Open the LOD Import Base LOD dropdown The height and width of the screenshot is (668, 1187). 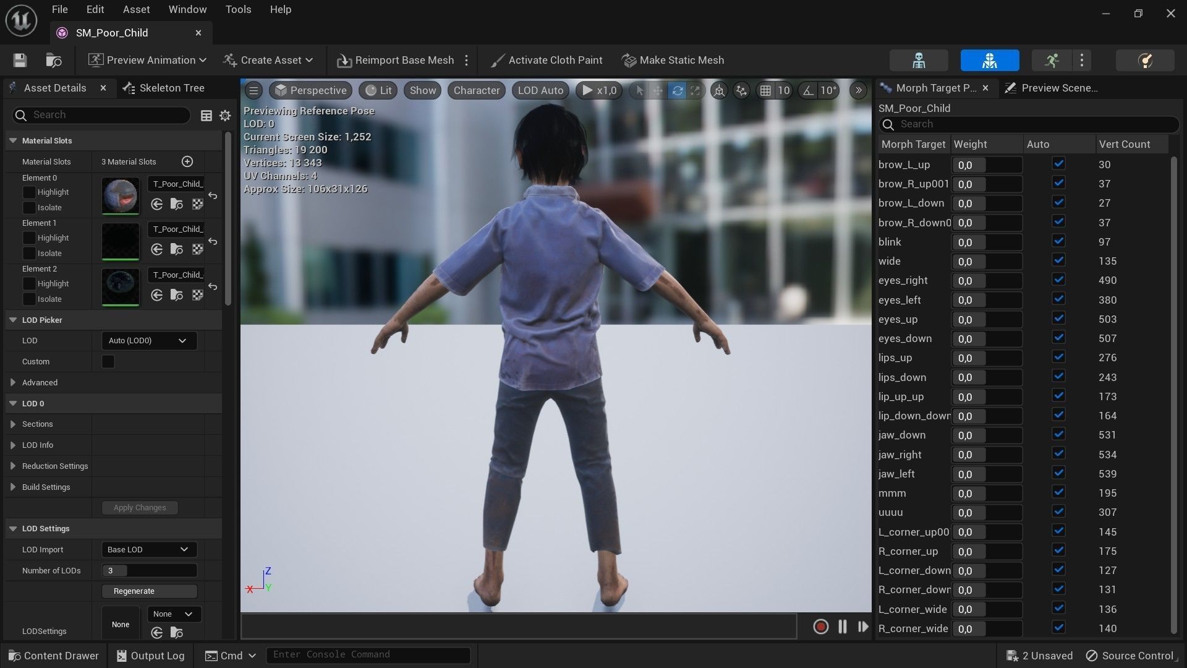point(149,549)
